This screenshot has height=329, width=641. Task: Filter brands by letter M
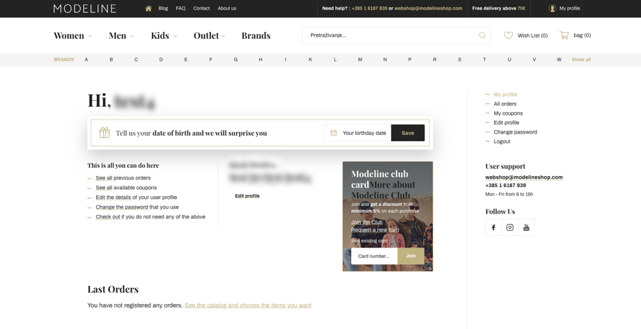(x=360, y=60)
